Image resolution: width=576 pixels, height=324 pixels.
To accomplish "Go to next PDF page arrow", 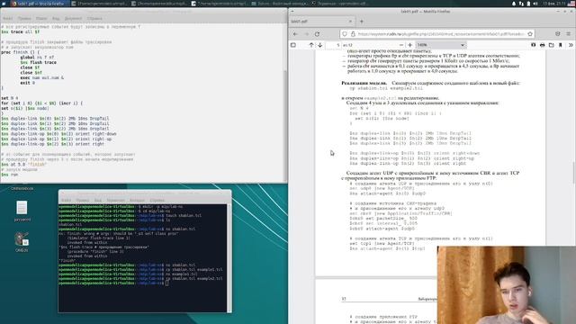I will pos(320,45).
